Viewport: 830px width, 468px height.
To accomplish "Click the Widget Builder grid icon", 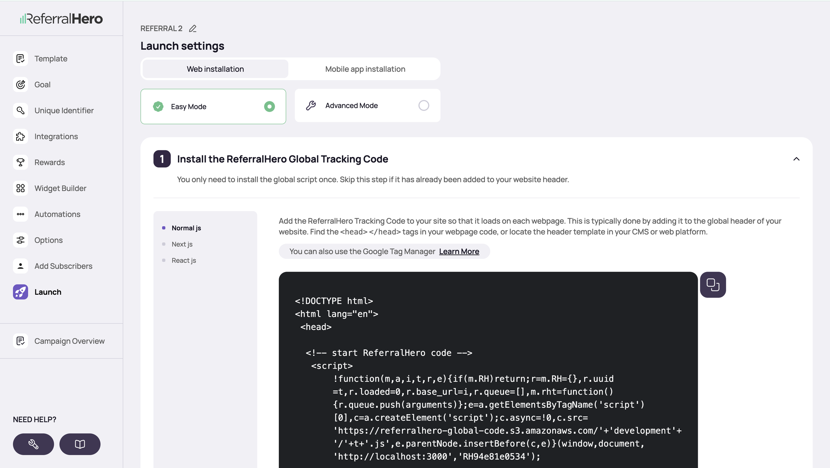I will (x=21, y=188).
